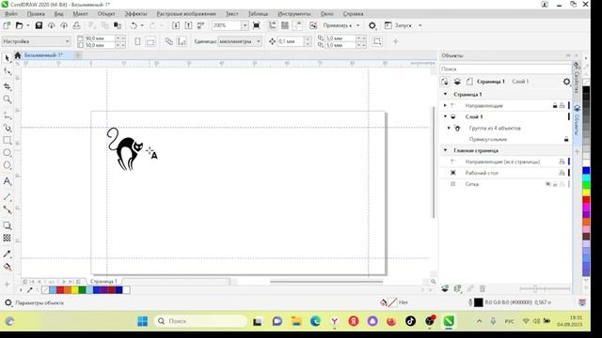Toggle lock on Прямоугольник object
602x338 pixels.
coord(566,139)
